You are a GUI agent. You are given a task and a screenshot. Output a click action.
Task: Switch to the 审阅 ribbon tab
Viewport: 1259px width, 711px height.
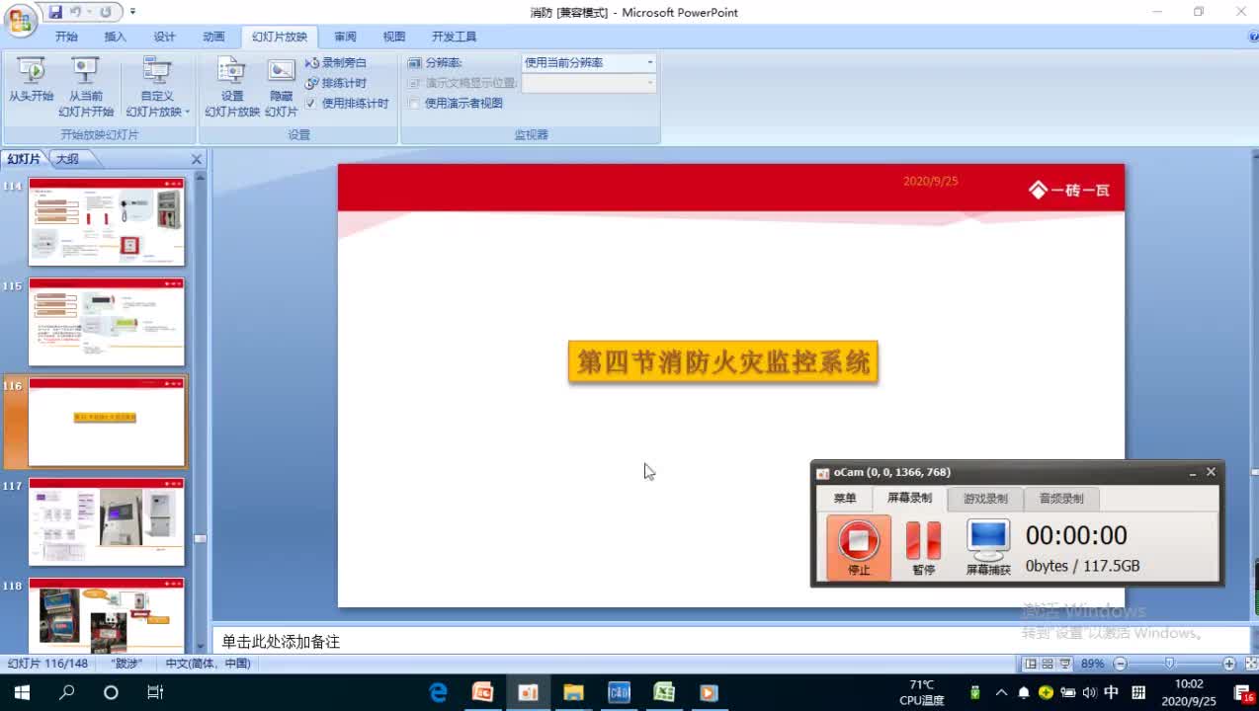[x=345, y=37]
